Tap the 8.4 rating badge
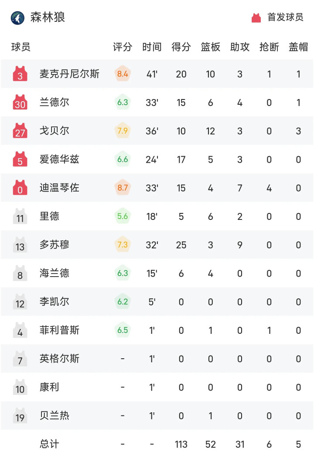This screenshot has height=459, width=314. (123, 74)
